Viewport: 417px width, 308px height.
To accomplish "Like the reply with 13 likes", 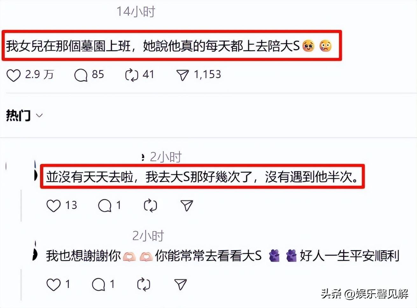I will click(x=53, y=206).
